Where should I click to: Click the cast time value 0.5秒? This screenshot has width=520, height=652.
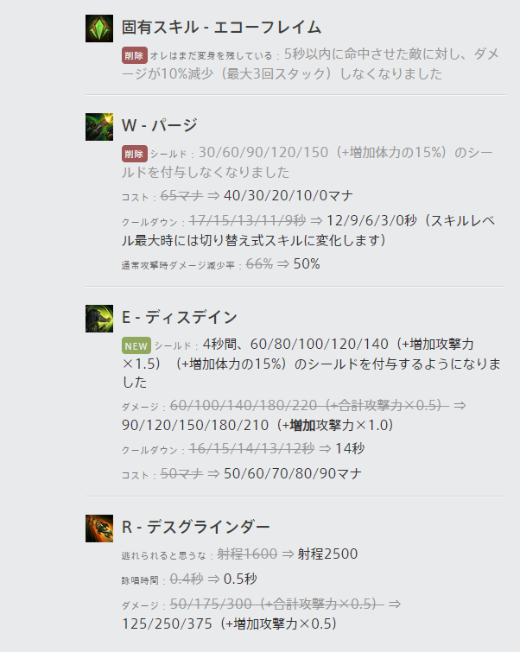[x=240, y=579]
